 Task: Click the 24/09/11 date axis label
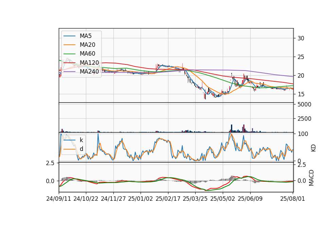[59, 199]
